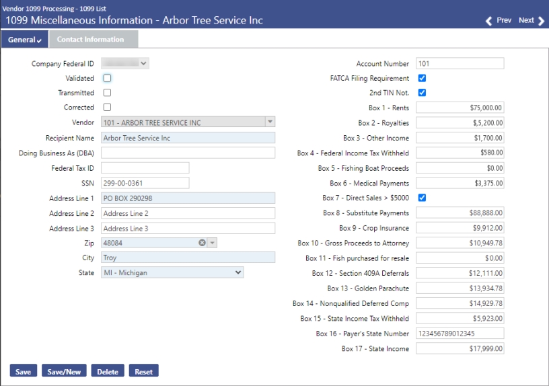Image resolution: width=549 pixels, height=386 pixels.
Task: Click the Save button
Action: [24, 371]
